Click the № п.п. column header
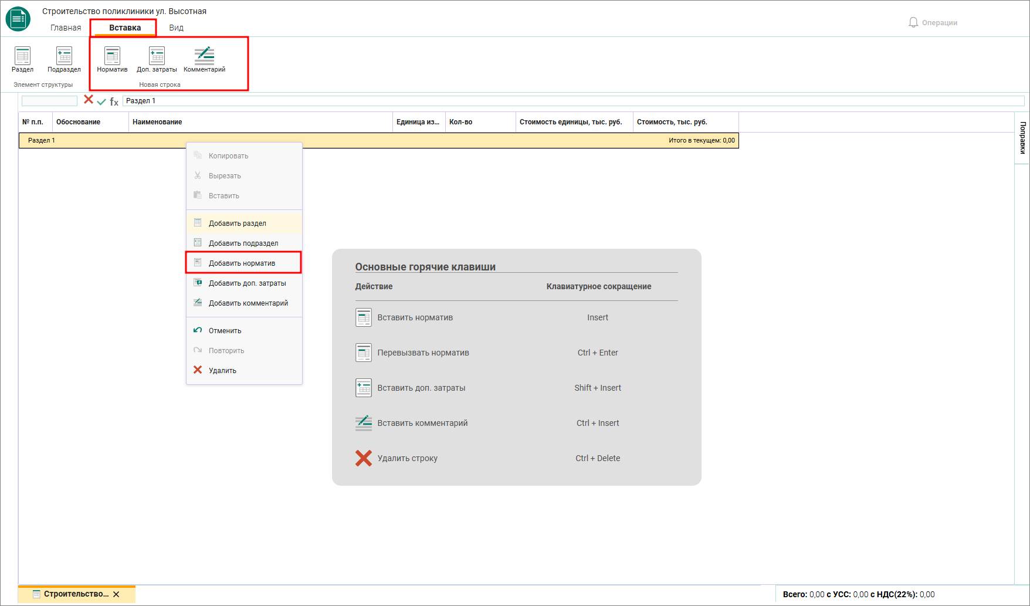This screenshot has width=1030, height=606. click(35, 122)
